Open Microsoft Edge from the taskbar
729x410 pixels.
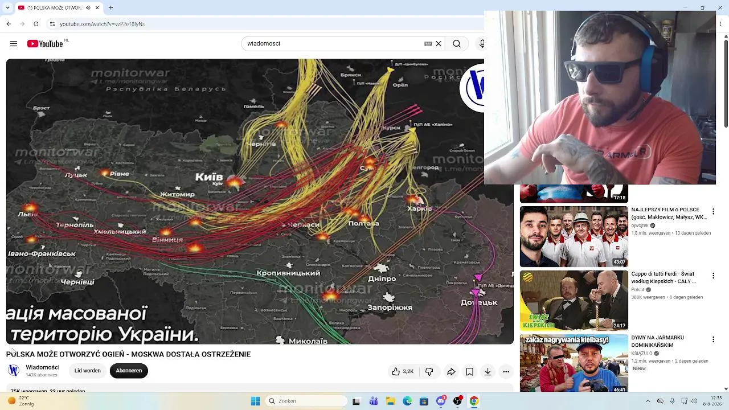point(407,401)
